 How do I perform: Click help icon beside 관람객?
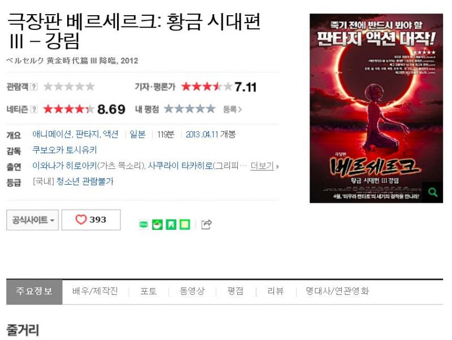pyautogui.click(x=34, y=86)
